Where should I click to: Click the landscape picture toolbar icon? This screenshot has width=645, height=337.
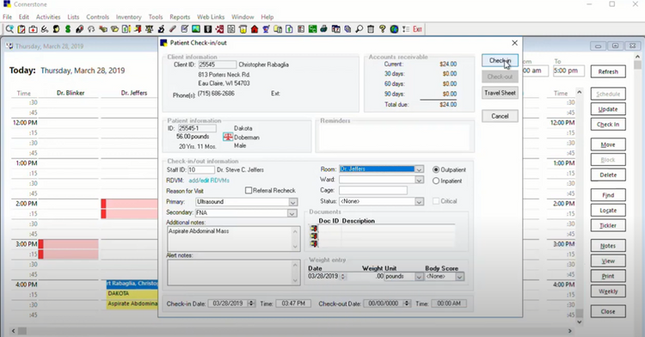coord(196,29)
